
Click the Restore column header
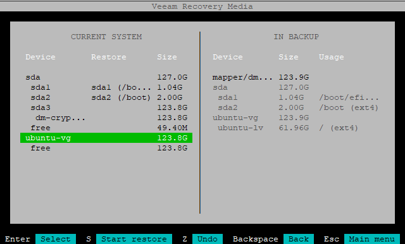pos(109,57)
